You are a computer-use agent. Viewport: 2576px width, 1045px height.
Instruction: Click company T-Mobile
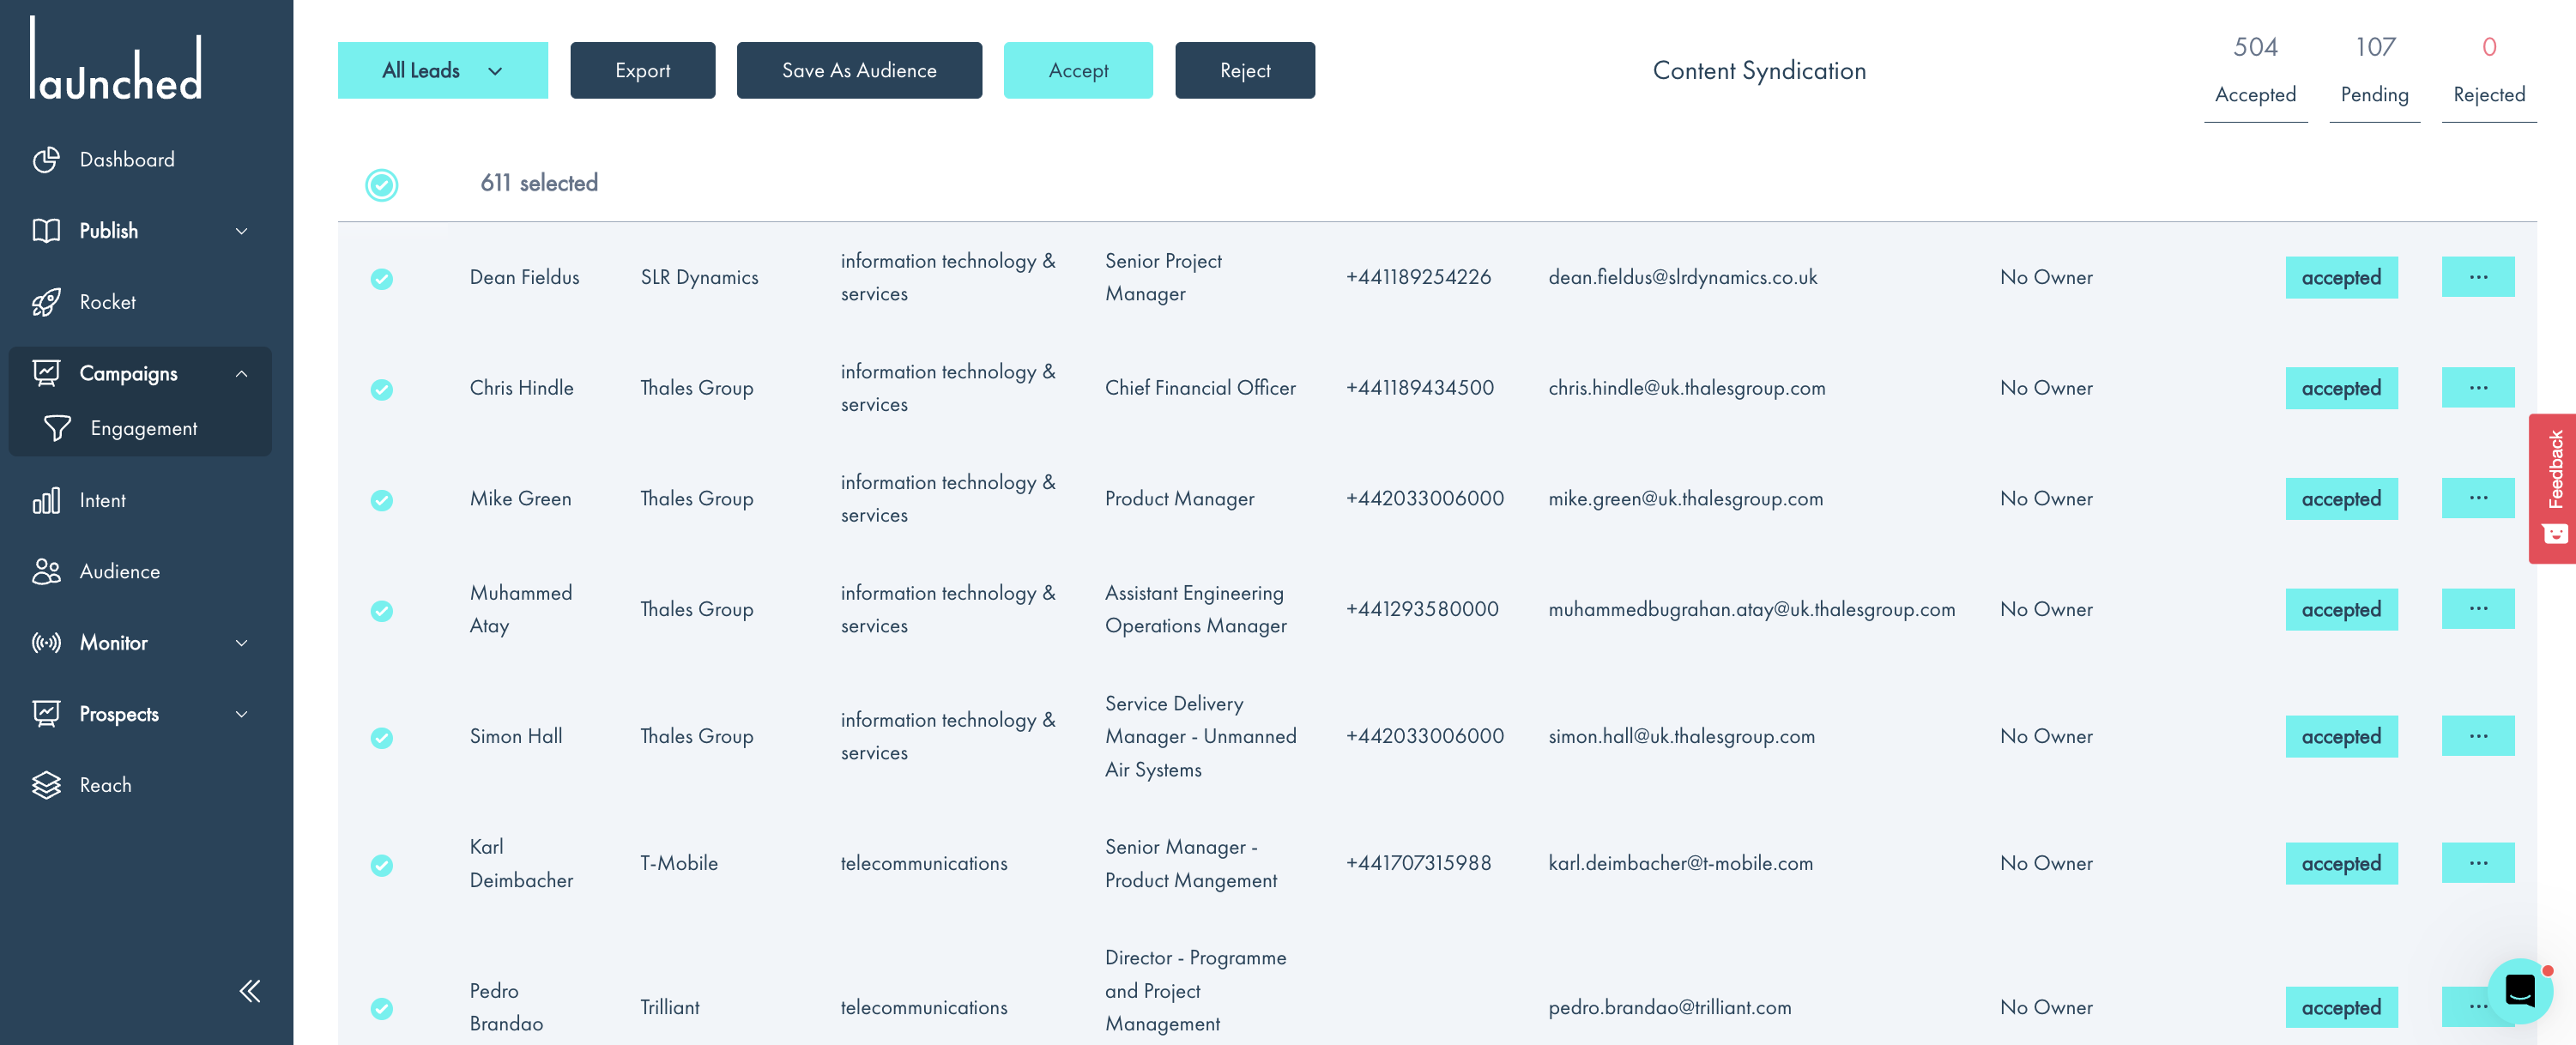[679, 863]
